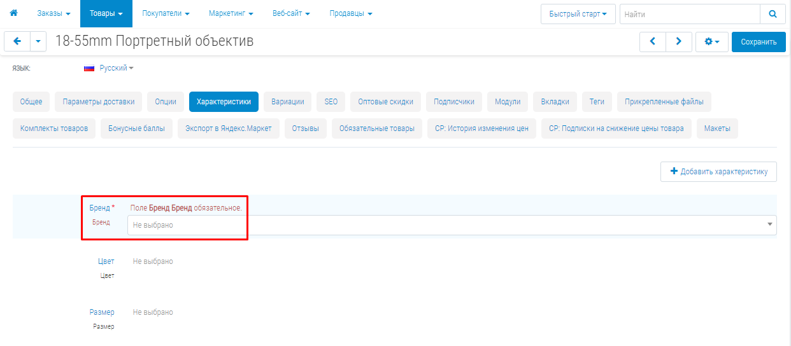791x346 pixels.
Task: Go to the next product arrow
Action: (x=679, y=41)
